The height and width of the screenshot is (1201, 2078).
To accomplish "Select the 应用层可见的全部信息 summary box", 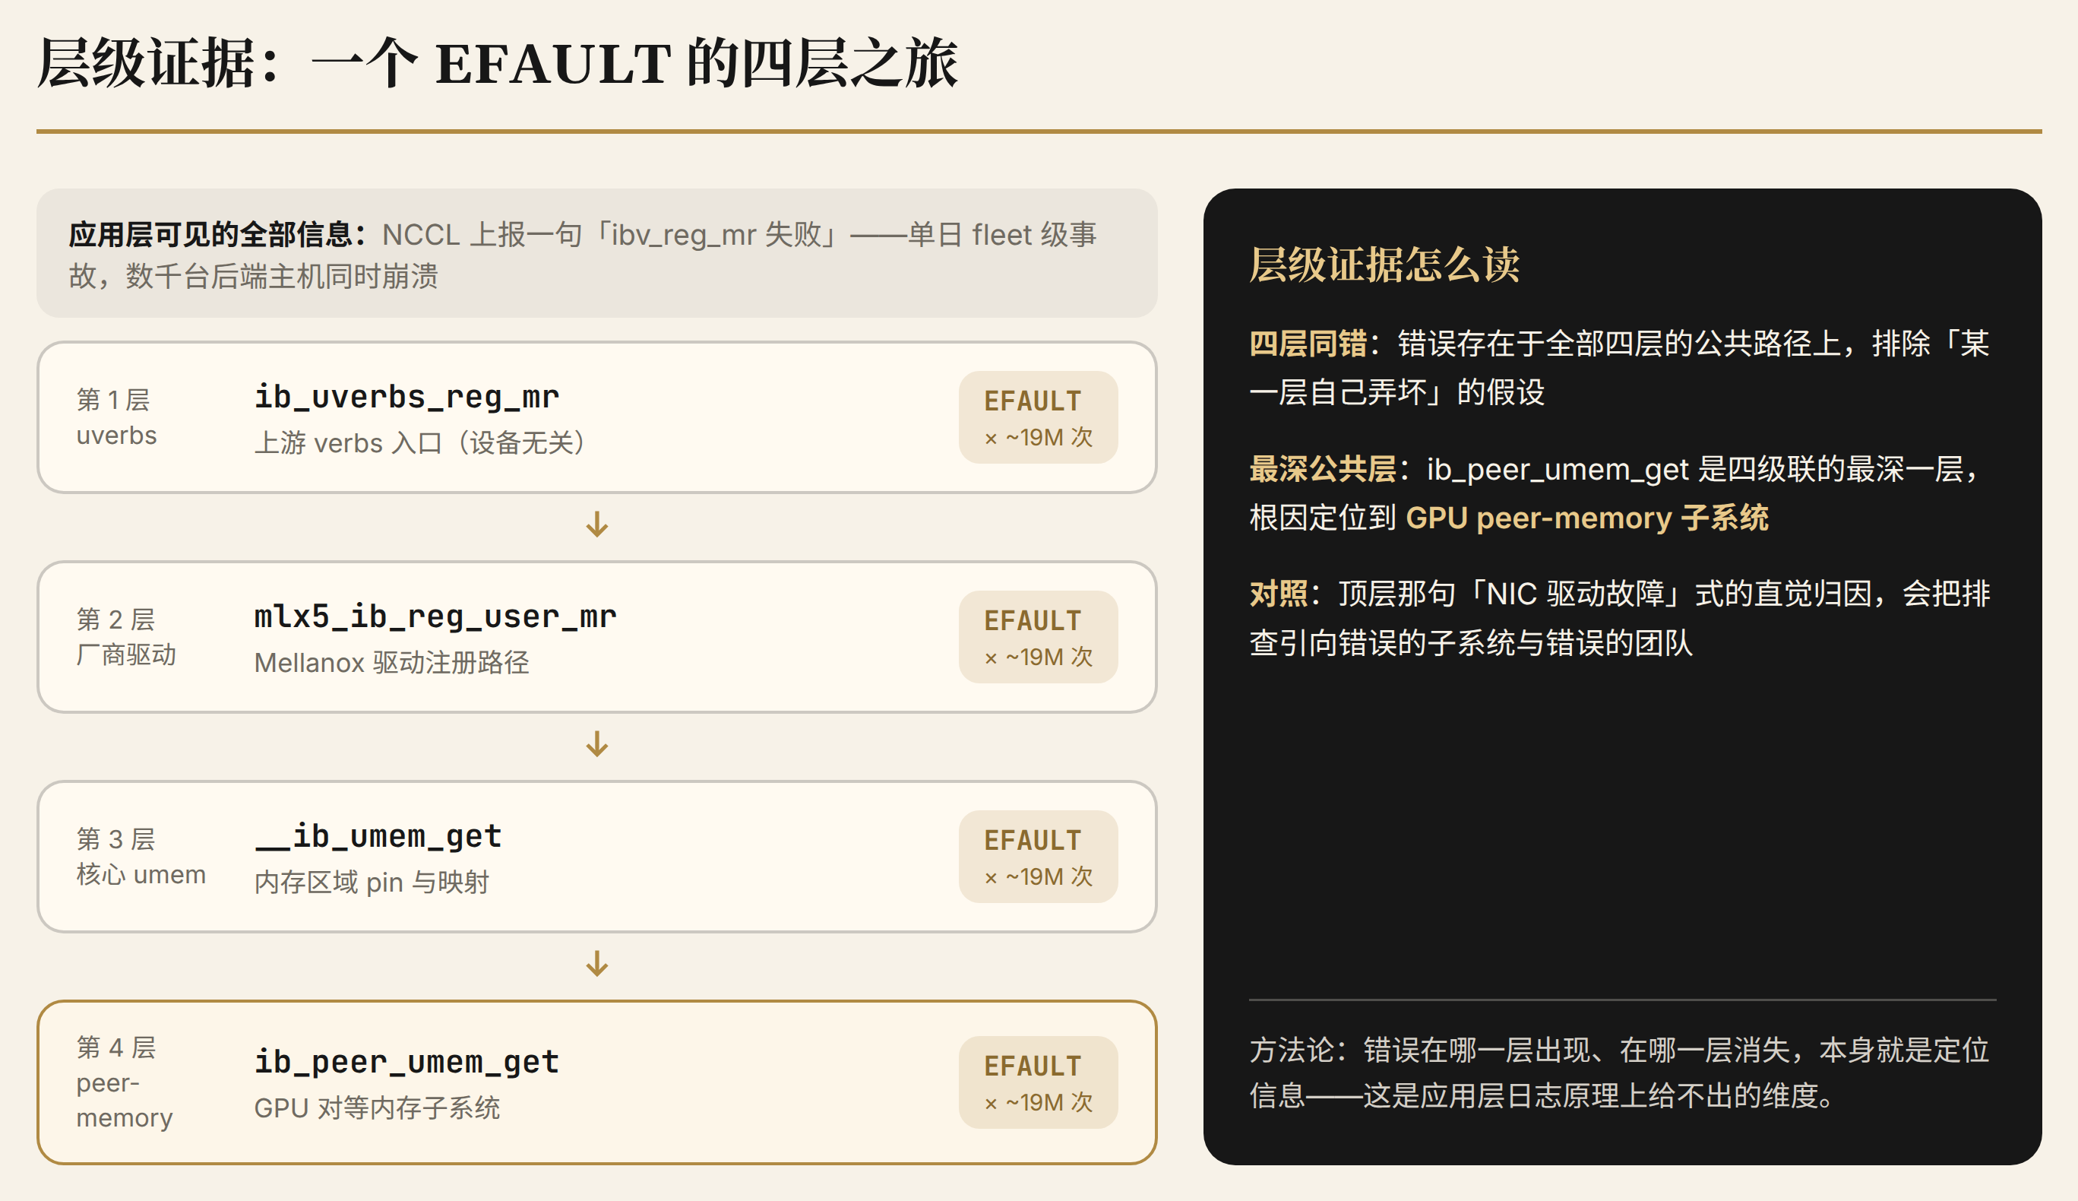I will coord(596,253).
